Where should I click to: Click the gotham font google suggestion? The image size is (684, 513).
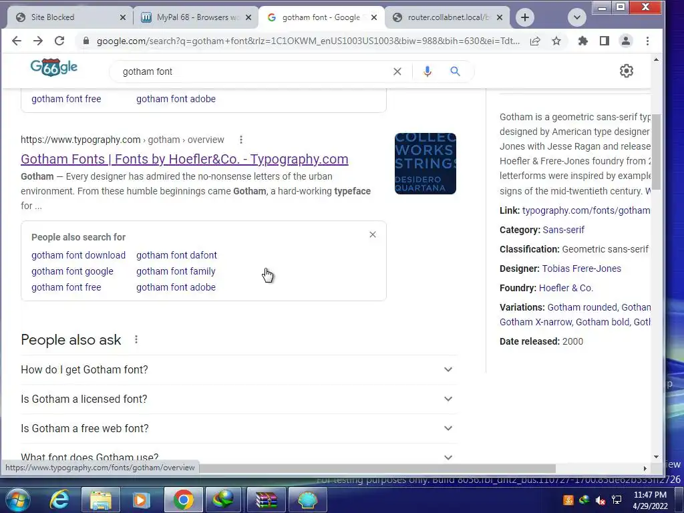72,271
